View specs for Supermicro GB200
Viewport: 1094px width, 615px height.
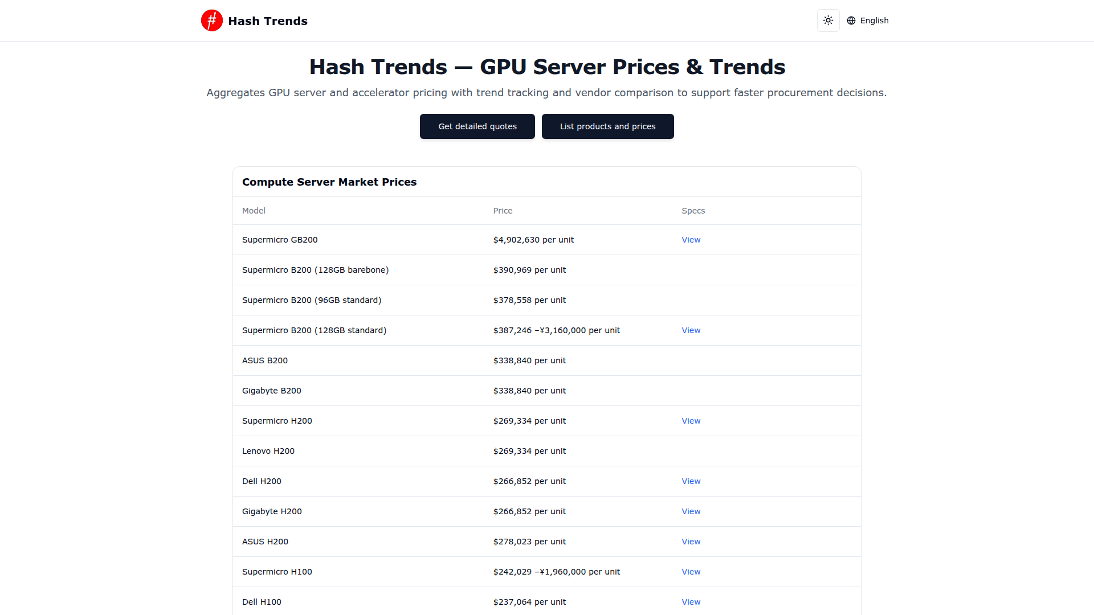pyautogui.click(x=691, y=240)
